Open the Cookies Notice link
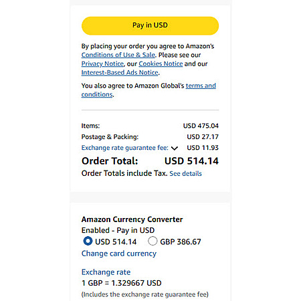Viewport: 301px width, 301px height. tap(161, 64)
